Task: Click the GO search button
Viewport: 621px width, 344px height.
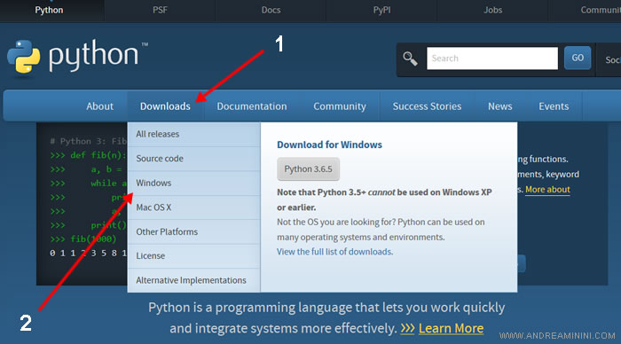Action: point(578,58)
